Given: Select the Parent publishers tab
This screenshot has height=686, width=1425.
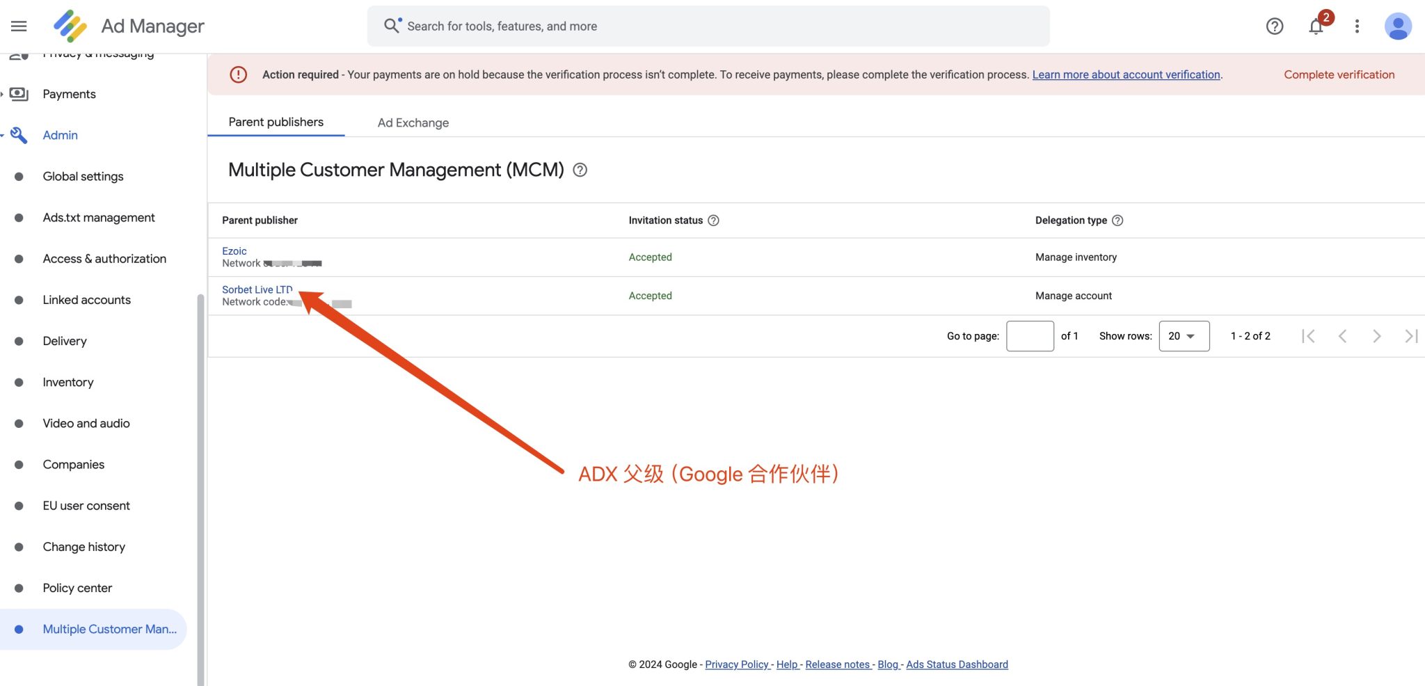Looking at the screenshot, I should (x=276, y=122).
